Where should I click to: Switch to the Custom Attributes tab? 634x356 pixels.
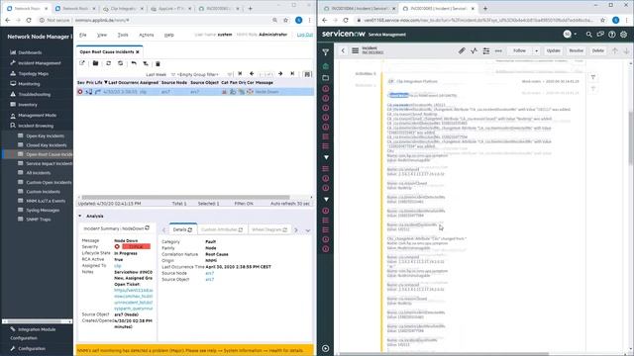pyautogui.click(x=222, y=229)
